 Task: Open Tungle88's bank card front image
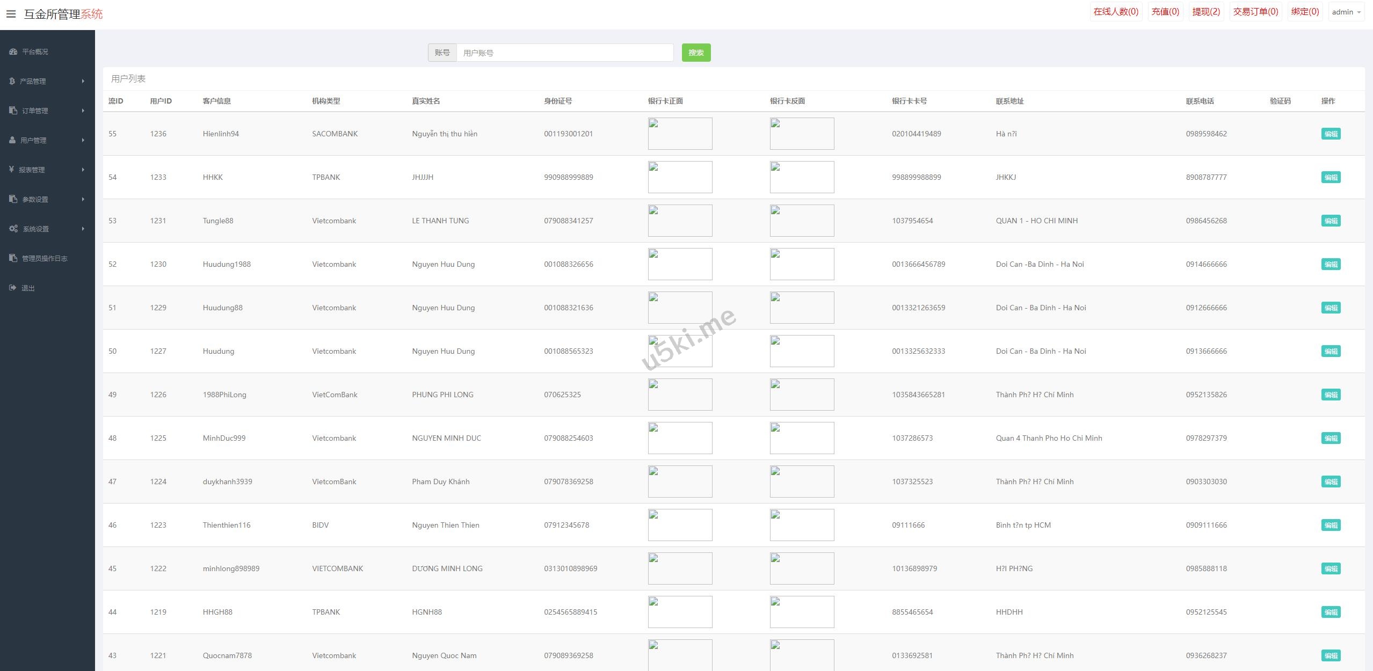click(680, 221)
